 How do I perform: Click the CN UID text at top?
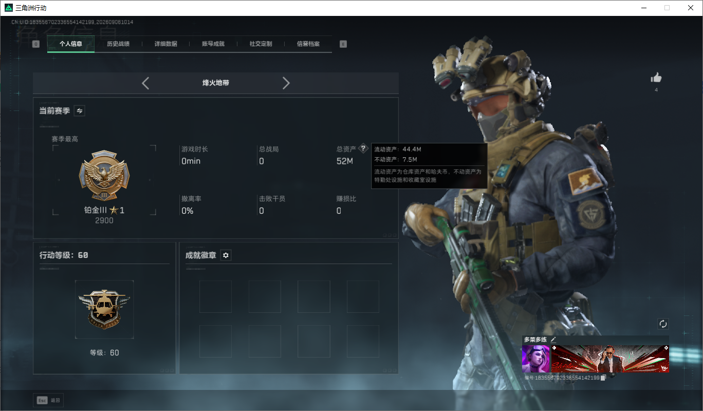tap(72, 22)
